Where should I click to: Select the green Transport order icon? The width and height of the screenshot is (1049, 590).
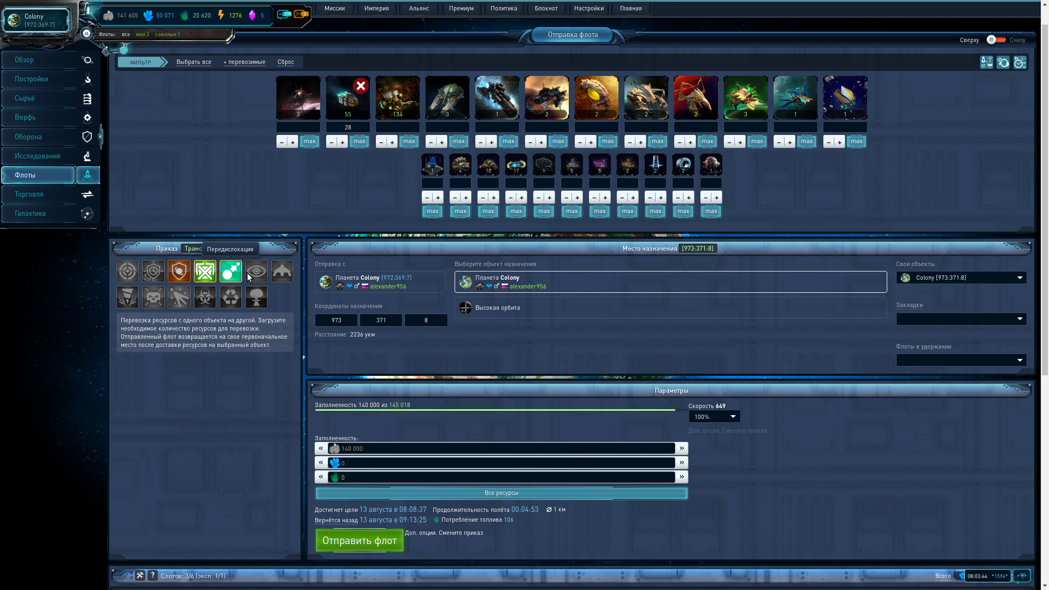(205, 272)
